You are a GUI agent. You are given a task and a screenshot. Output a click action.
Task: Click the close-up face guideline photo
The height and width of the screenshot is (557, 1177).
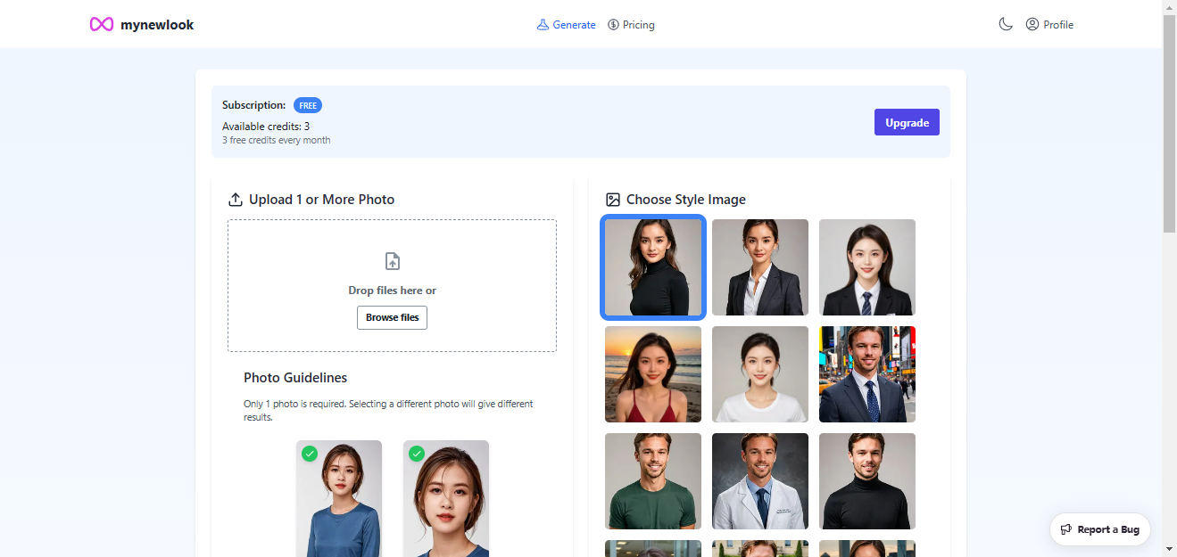pyautogui.click(x=446, y=498)
